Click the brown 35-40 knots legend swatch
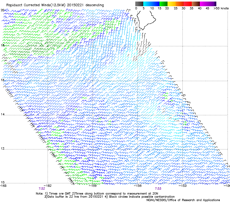 point(196,4)
